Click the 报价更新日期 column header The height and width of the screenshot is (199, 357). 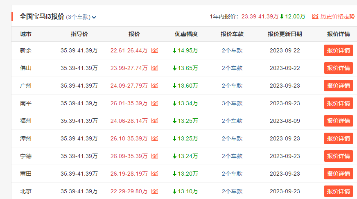(x=285, y=34)
